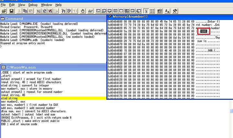Click the 'INVOKE ExitProcess, 0' source line
The width and height of the screenshot is (233, 138).
(x=36, y=118)
